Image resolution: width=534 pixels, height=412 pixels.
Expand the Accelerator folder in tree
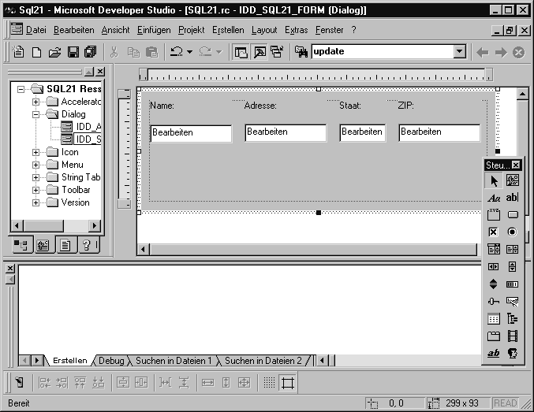35,102
